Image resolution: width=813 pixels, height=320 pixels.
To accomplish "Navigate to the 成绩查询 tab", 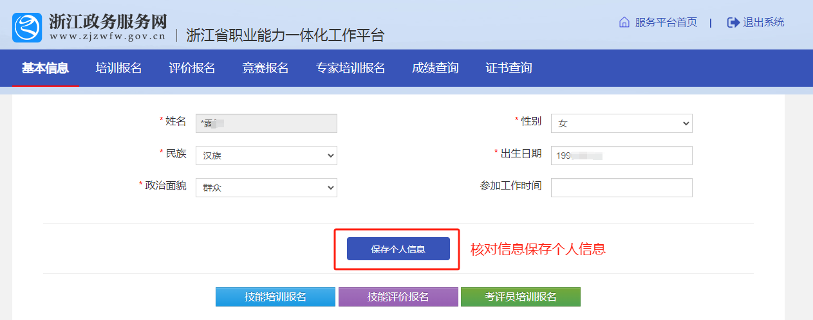I will click(x=435, y=68).
